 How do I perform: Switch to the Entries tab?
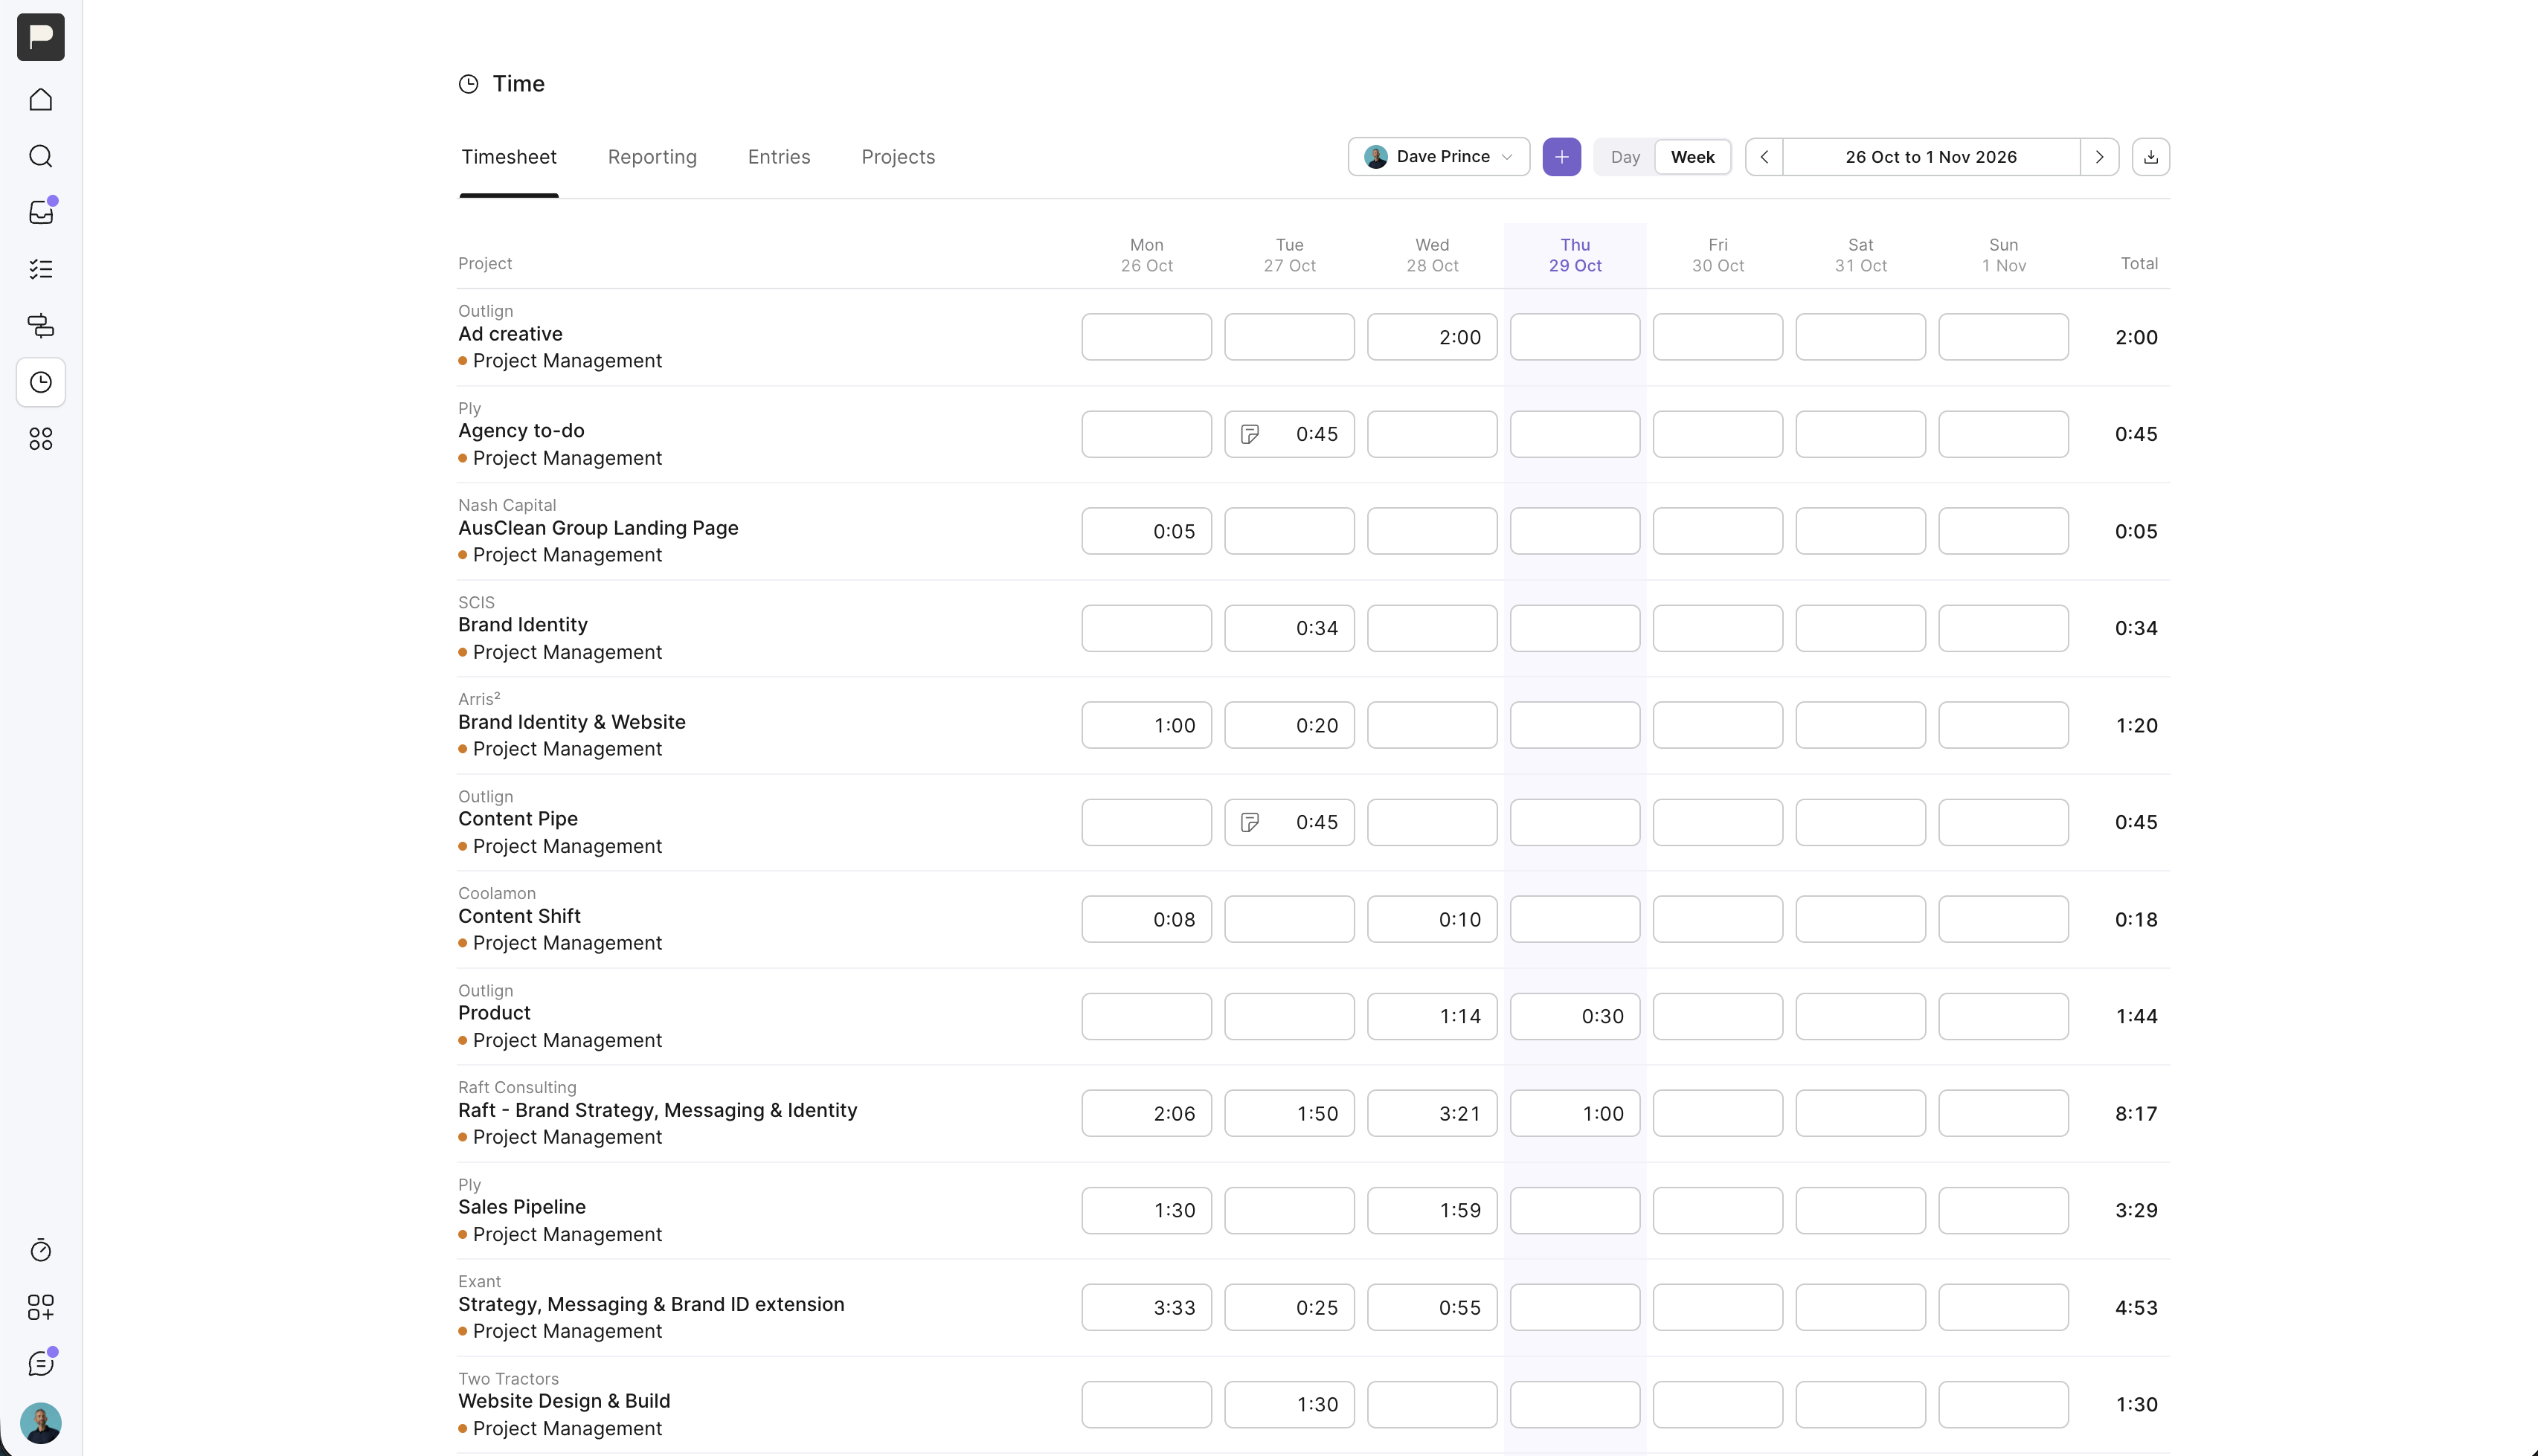click(x=779, y=157)
